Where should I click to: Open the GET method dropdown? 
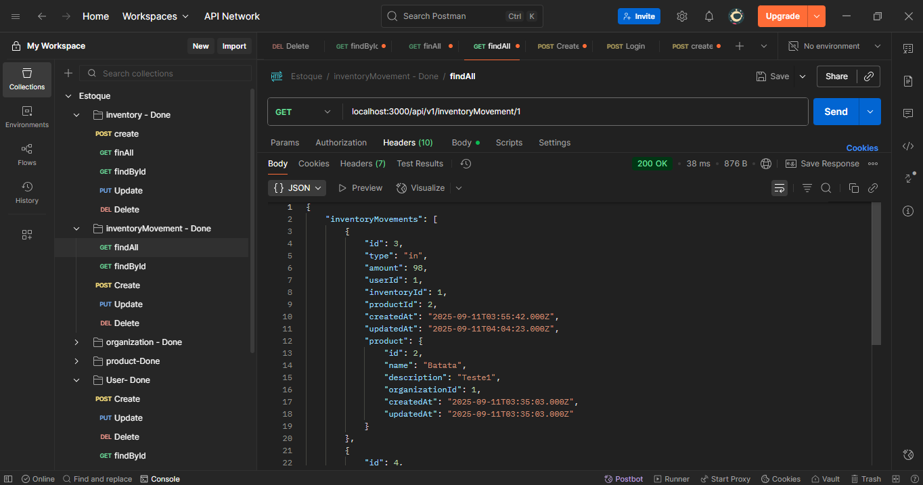point(303,112)
